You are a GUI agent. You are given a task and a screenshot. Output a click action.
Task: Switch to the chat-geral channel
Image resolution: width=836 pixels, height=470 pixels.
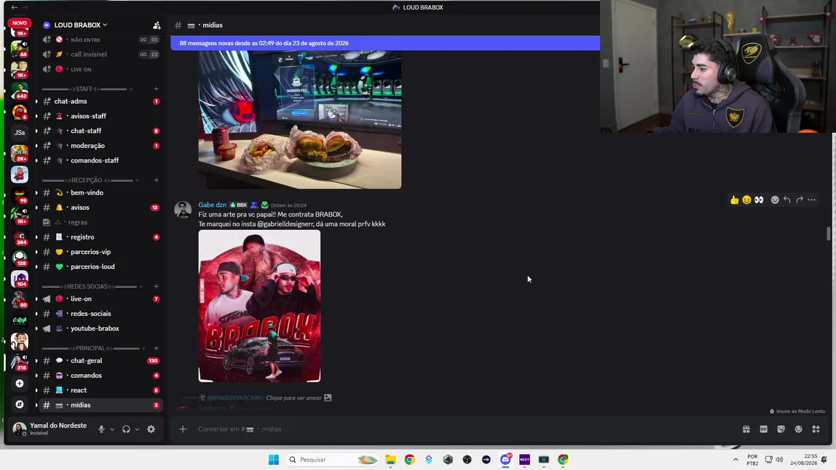tap(101, 360)
